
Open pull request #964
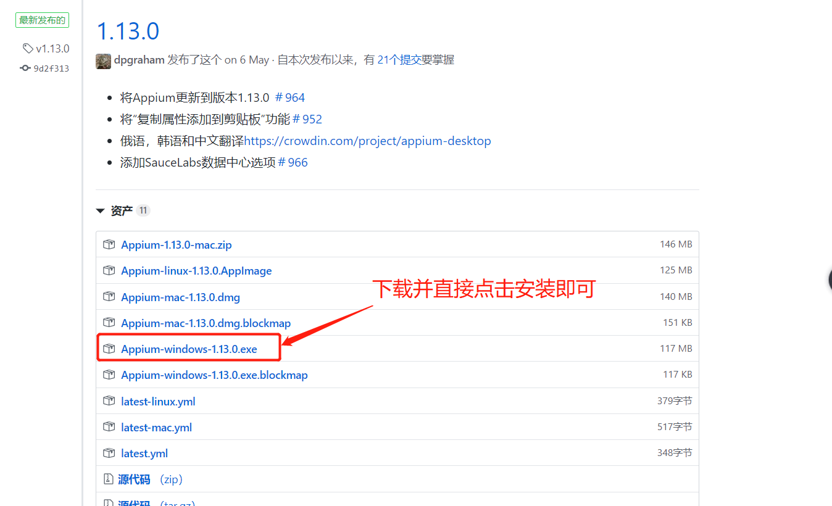(290, 97)
